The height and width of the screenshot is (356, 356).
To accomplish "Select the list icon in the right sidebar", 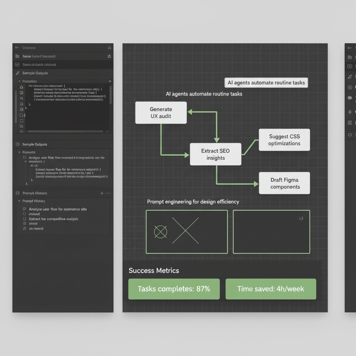I will [x=350, y=122].
